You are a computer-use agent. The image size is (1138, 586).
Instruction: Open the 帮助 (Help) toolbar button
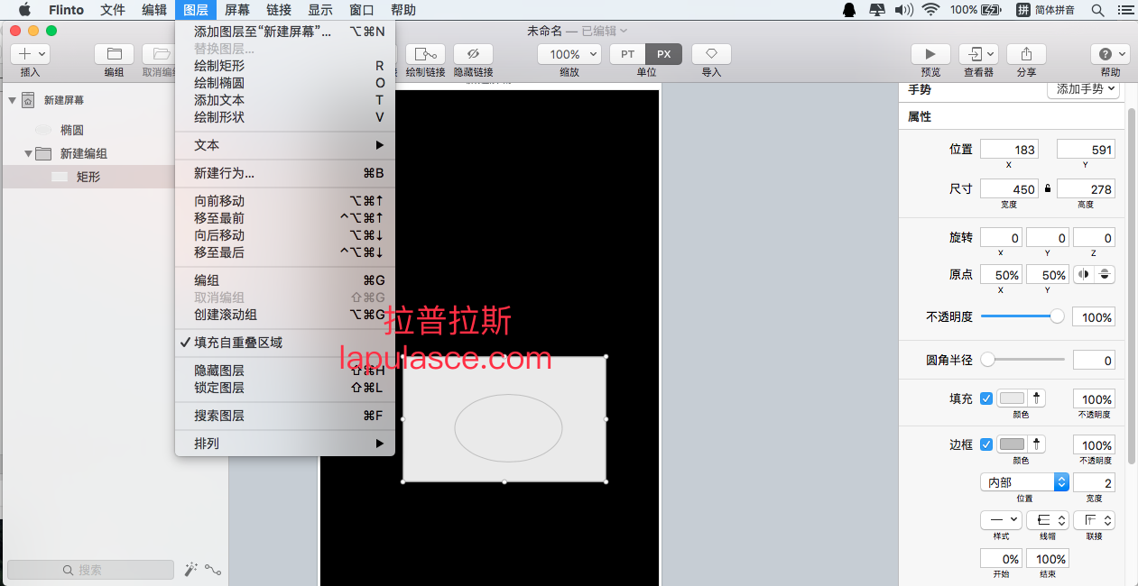(1110, 54)
